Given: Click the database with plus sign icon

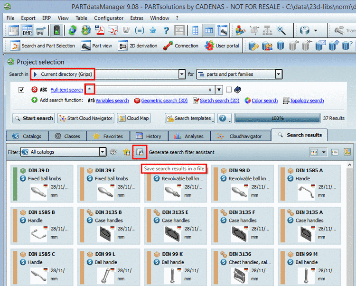Looking at the screenshot, I should (334, 46).
